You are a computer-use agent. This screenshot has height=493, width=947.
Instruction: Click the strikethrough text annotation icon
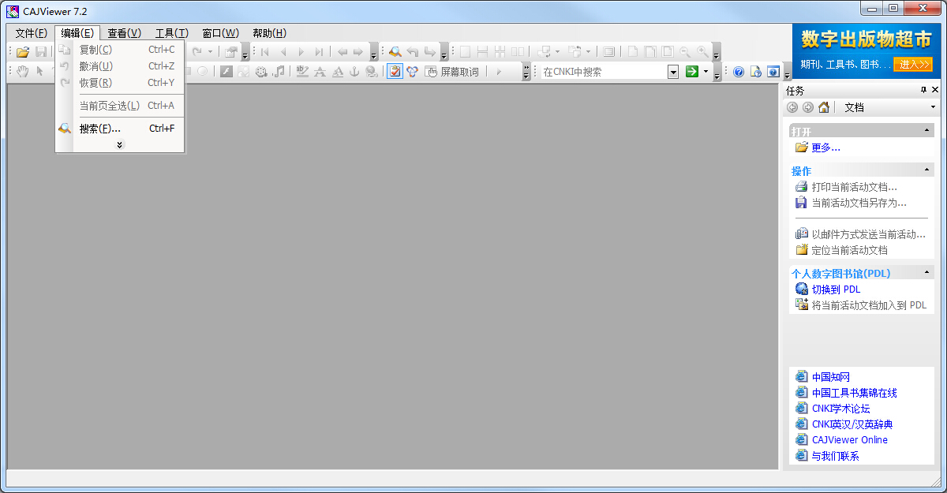[320, 72]
